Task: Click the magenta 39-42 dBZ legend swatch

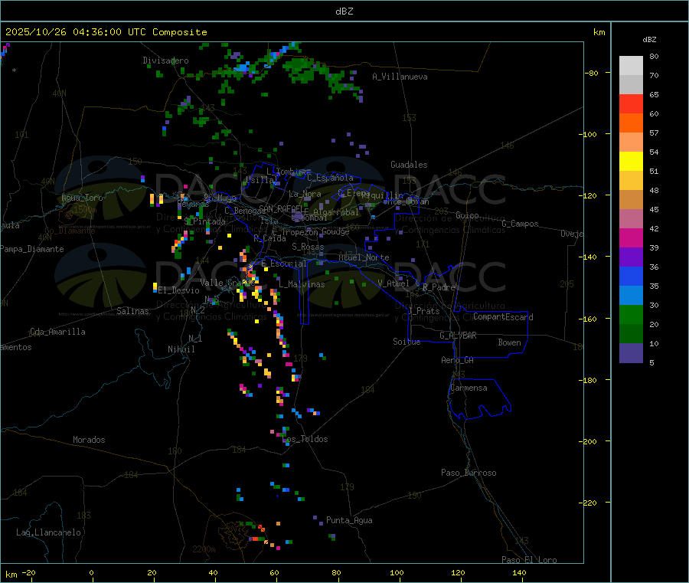Action: point(631,237)
